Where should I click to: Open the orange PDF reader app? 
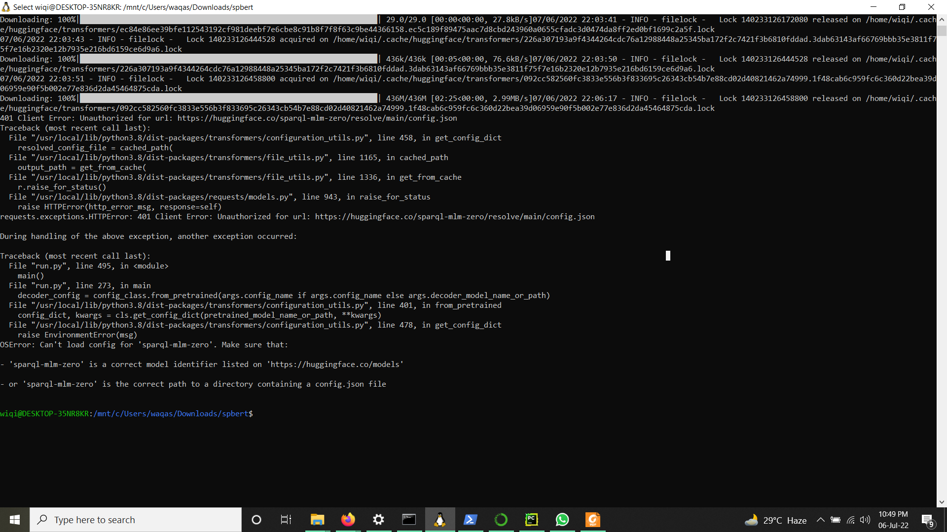point(592,520)
